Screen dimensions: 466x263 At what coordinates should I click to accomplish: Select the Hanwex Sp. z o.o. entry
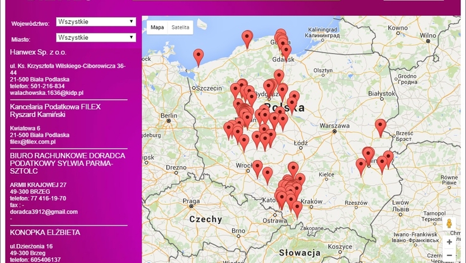pyautogui.click(x=38, y=52)
